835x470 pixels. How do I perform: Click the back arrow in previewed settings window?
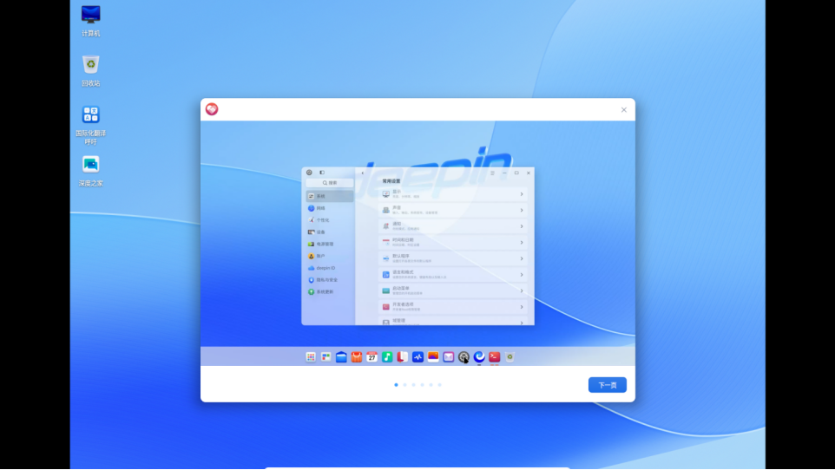point(363,173)
